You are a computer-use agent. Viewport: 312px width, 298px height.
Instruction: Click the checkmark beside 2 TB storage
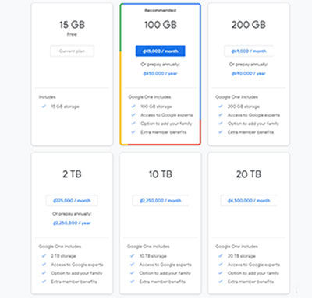click(x=44, y=256)
